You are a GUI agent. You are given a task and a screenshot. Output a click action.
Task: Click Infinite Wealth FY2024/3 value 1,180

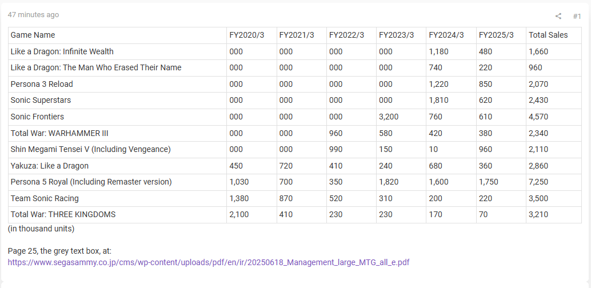(x=451, y=51)
